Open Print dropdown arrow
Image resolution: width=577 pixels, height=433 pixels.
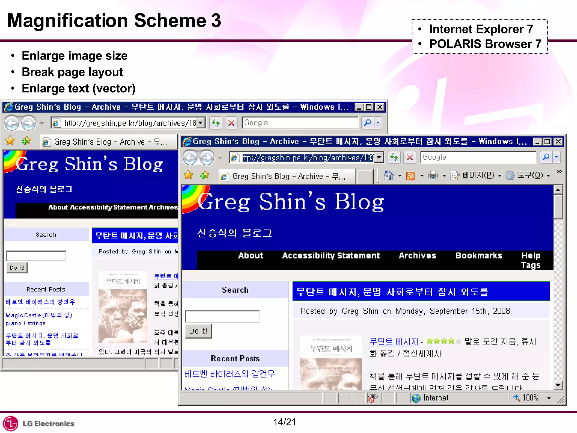tap(444, 176)
